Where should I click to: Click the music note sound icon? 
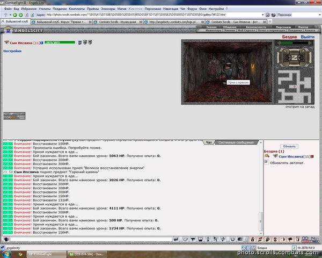(x=223, y=239)
